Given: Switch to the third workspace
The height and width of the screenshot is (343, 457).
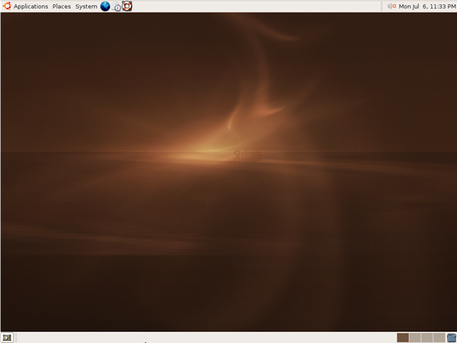Looking at the screenshot, I should 427,337.
